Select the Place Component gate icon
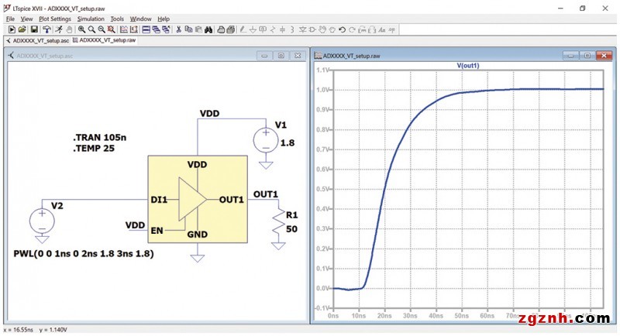 click(312, 29)
